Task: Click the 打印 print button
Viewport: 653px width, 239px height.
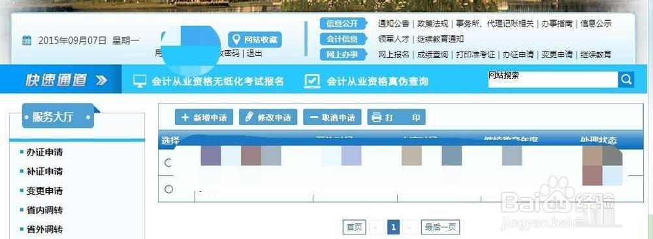Action: coord(396,117)
